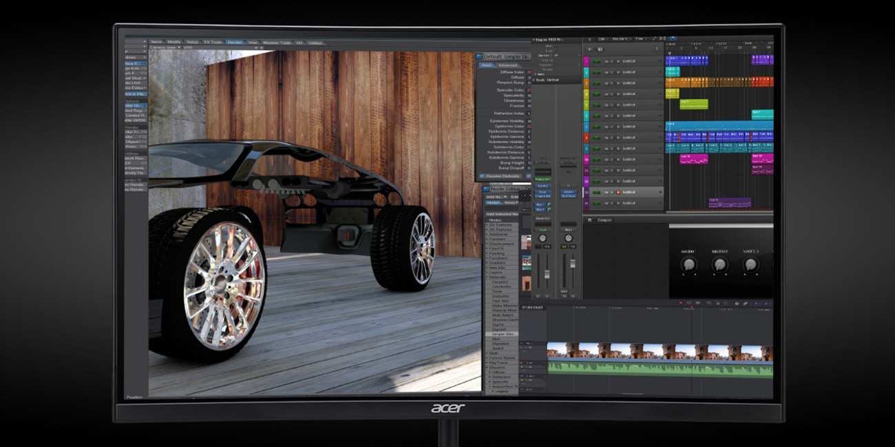This screenshot has height=447, width=895.
Task: Open the Advanced tab in Simple Skin panel
Action: [507, 65]
